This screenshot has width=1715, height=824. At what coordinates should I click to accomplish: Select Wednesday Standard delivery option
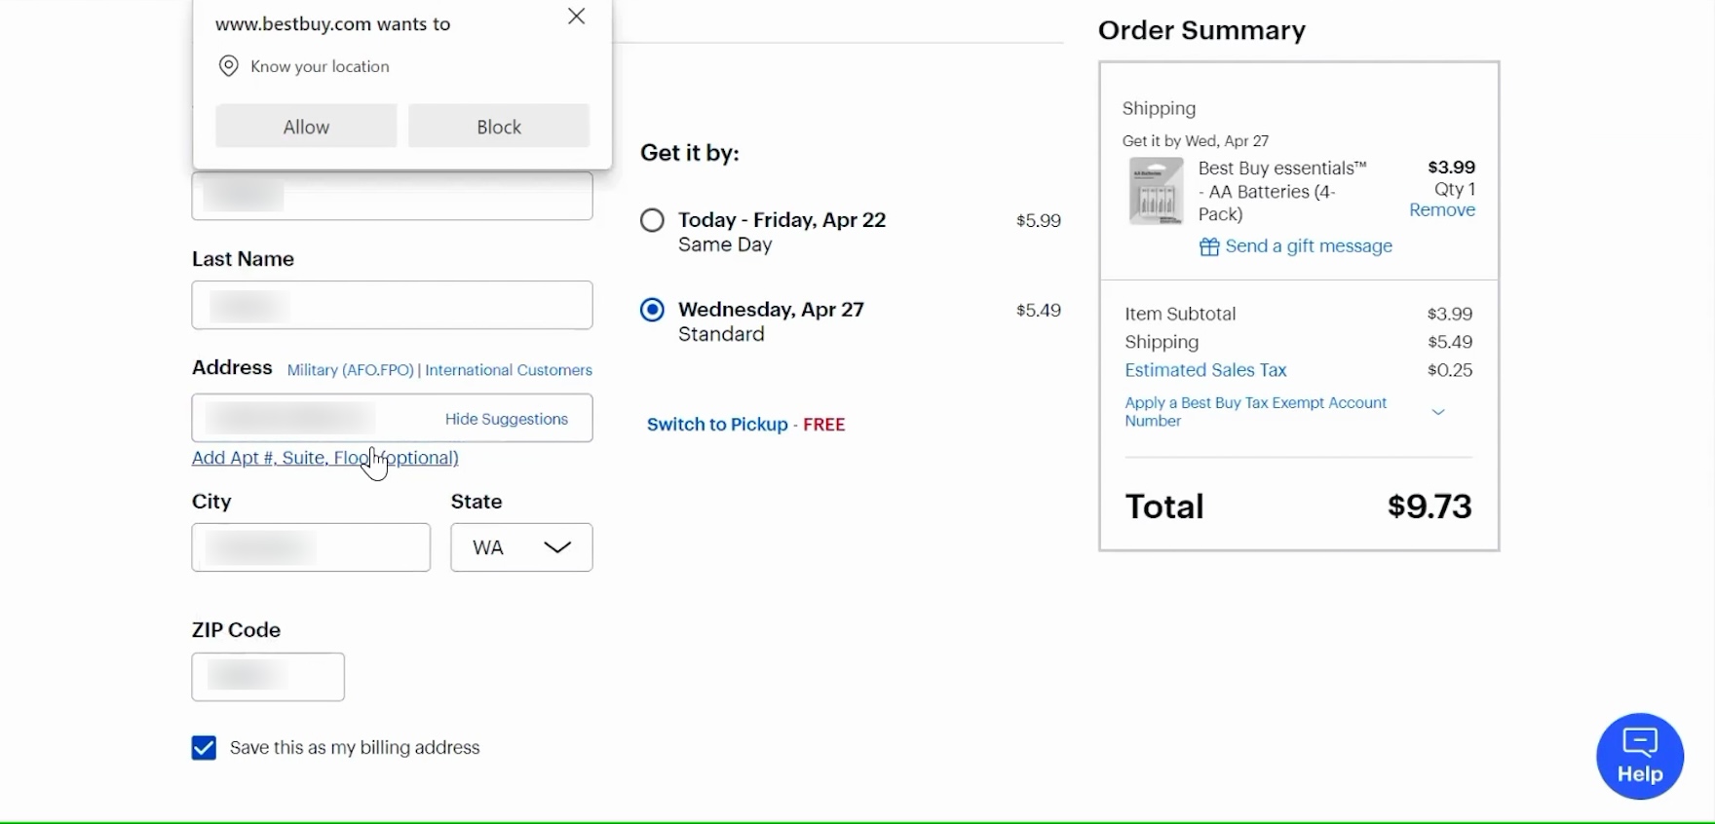point(652,310)
